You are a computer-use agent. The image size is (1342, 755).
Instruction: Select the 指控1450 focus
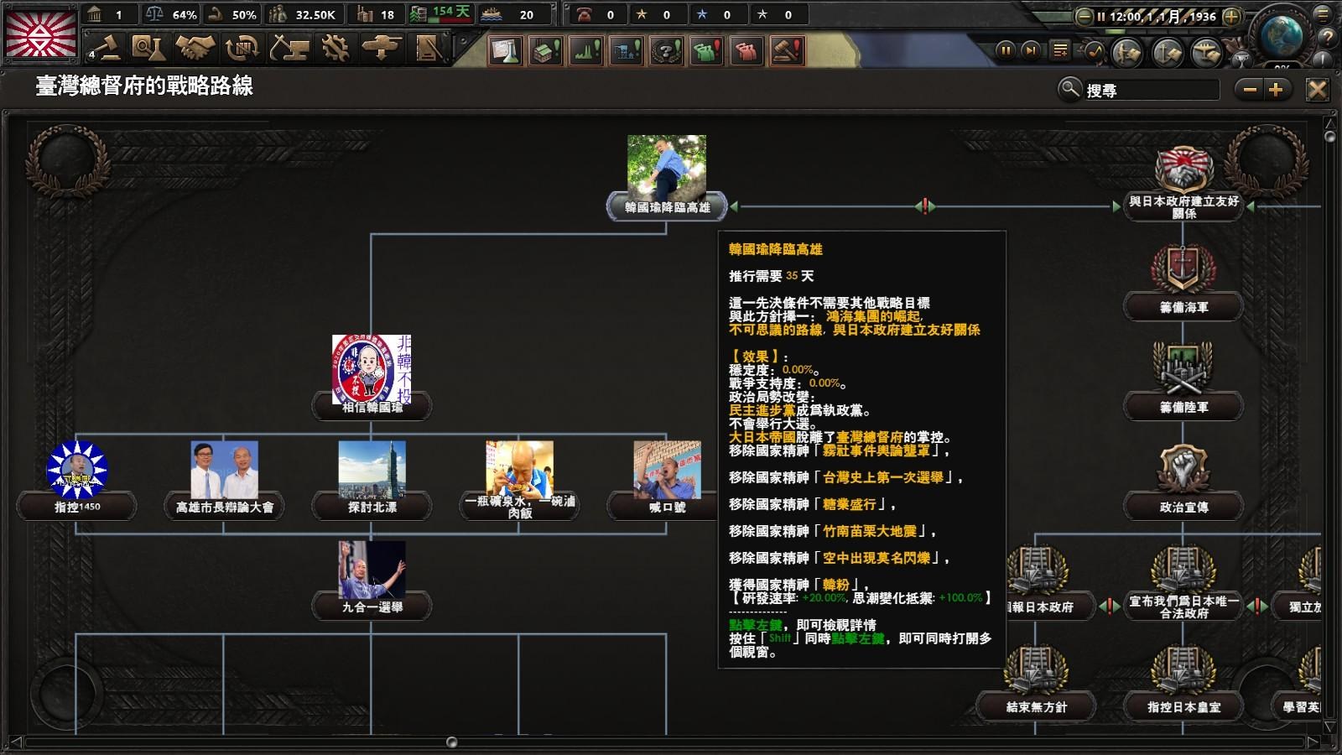coord(77,480)
